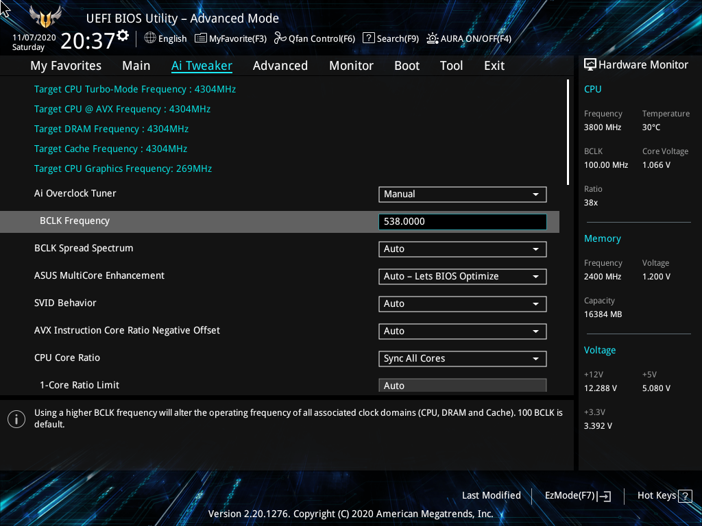
Task: Click the English language button
Action: point(165,38)
